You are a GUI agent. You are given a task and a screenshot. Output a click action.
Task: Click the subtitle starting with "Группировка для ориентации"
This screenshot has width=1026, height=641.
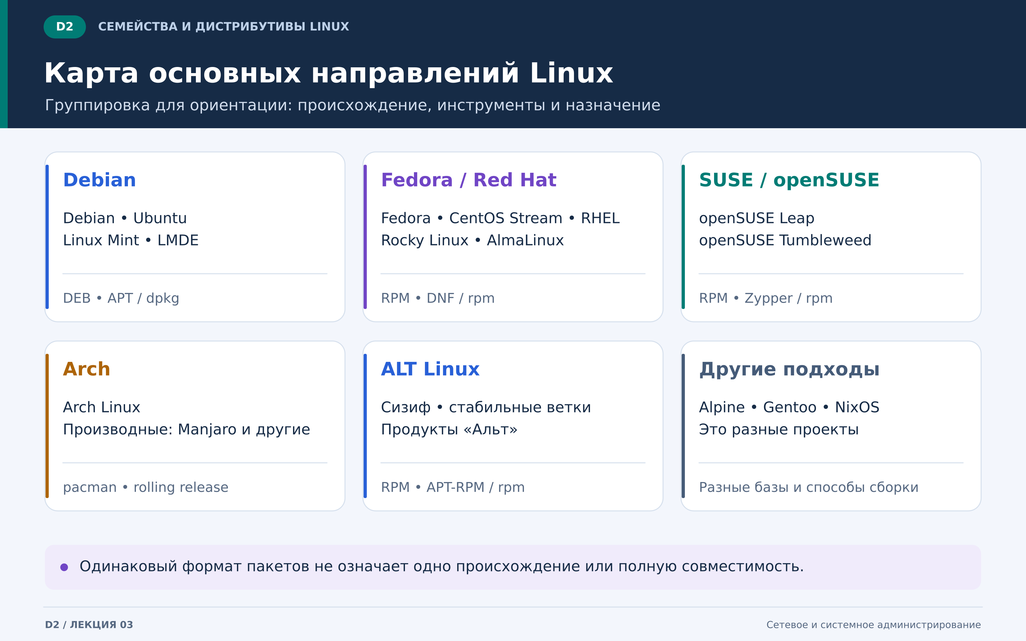point(352,105)
